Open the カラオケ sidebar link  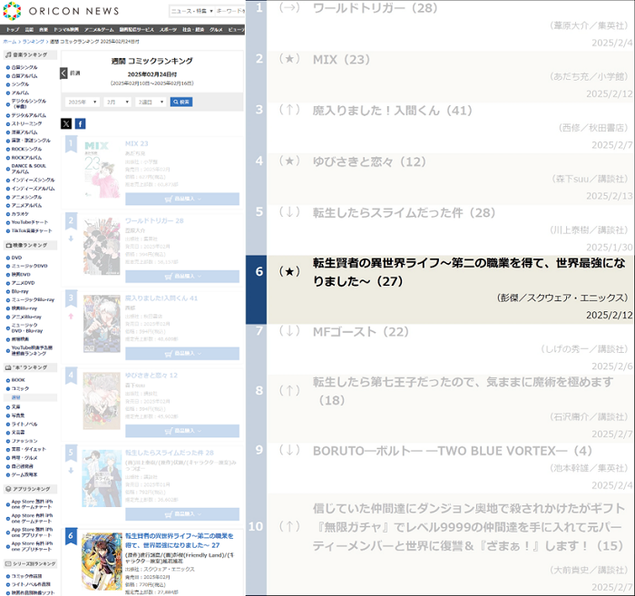tap(20, 214)
